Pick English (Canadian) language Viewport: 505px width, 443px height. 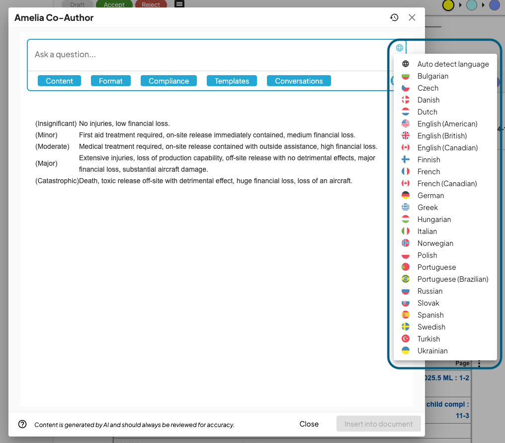(445, 148)
